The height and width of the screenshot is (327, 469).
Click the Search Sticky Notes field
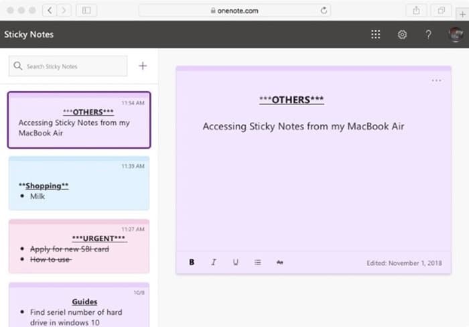pyautogui.click(x=68, y=66)
